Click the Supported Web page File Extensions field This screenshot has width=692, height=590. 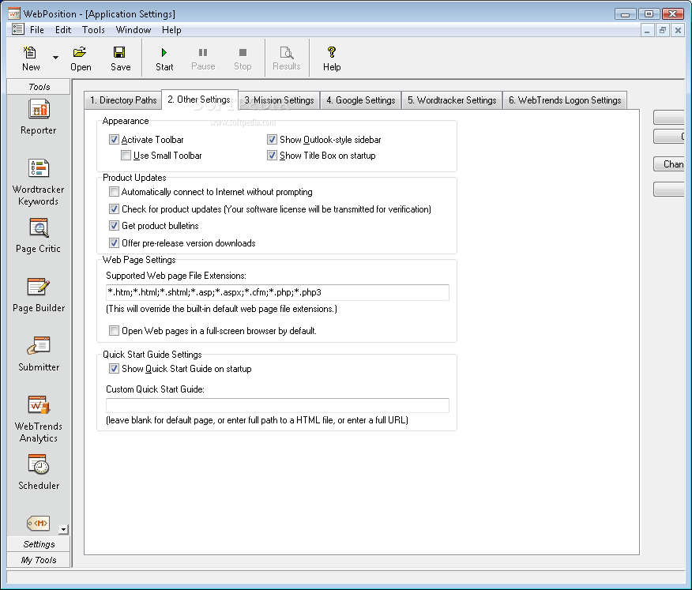277,292
